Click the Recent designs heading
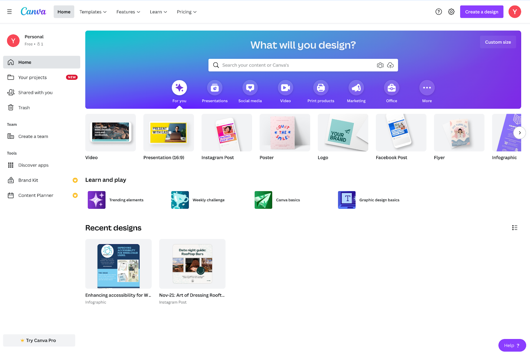530x355 pixels. [113, 228]
